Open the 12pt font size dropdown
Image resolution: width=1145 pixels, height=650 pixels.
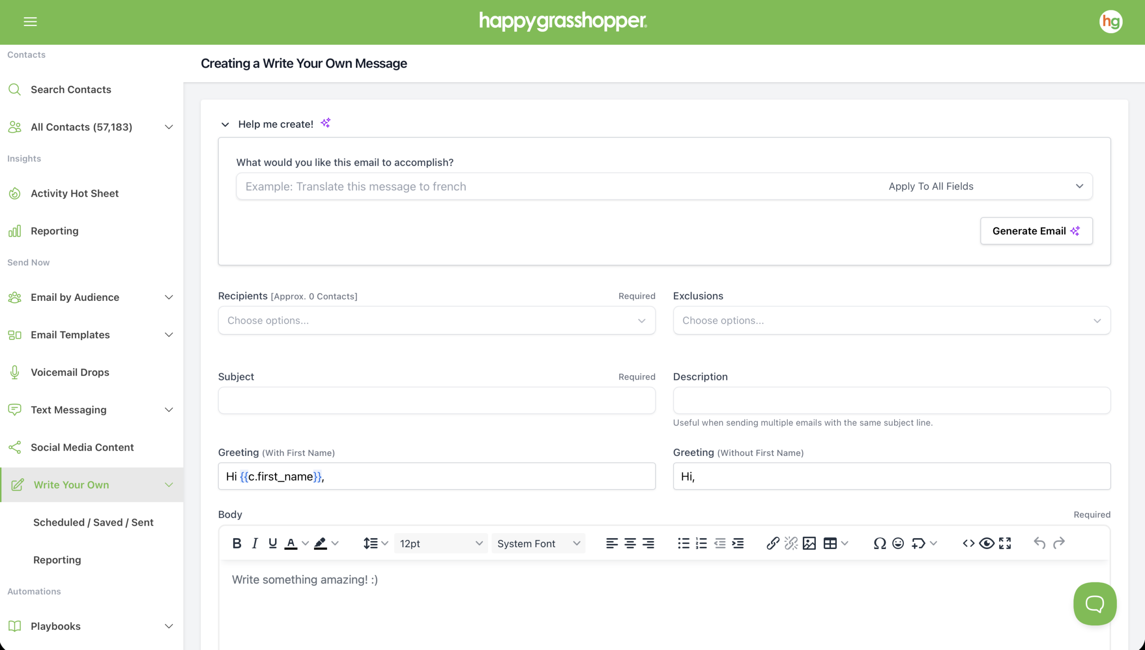coord(441,543)
